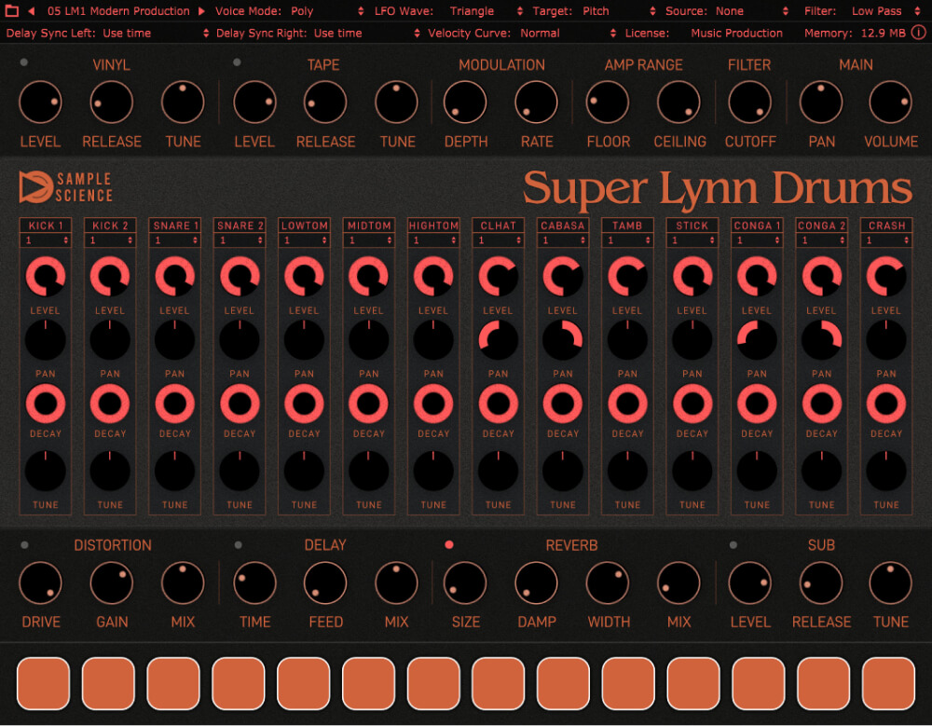Image resolution: width=932 pixels, height=726 pixels.
Task: Click the CRASH TUNE knob
Action: click(x=886, y=471)
